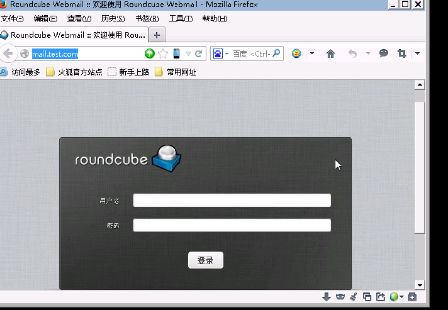448x310 pixels.
Task: Click the scrollbar up arrow
Action: [419, 85]
